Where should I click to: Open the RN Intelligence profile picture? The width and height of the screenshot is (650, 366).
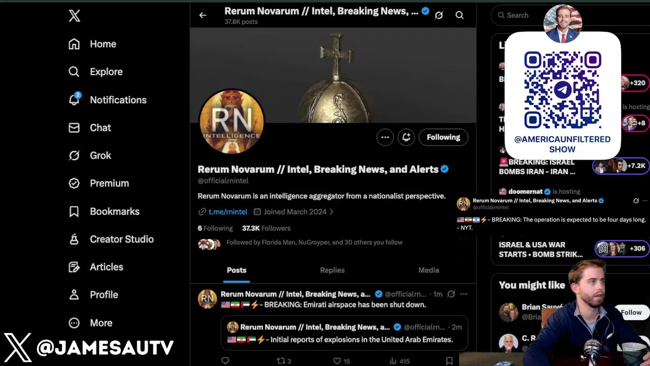click(x=232, y=122)
